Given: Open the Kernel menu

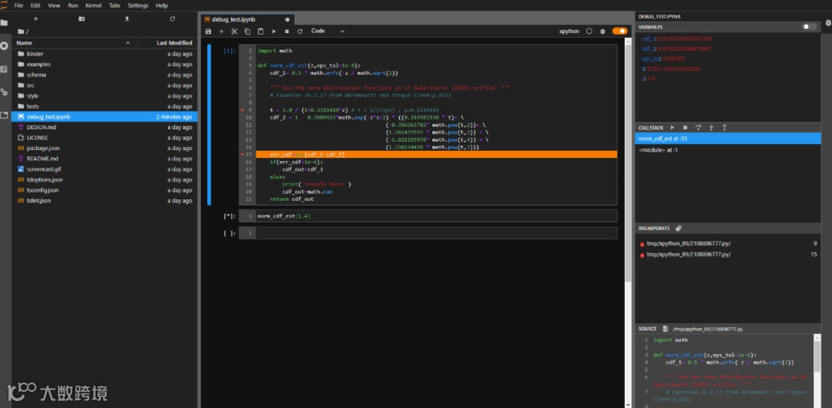Looking at the screenshot, I should [x=93, y=5].
